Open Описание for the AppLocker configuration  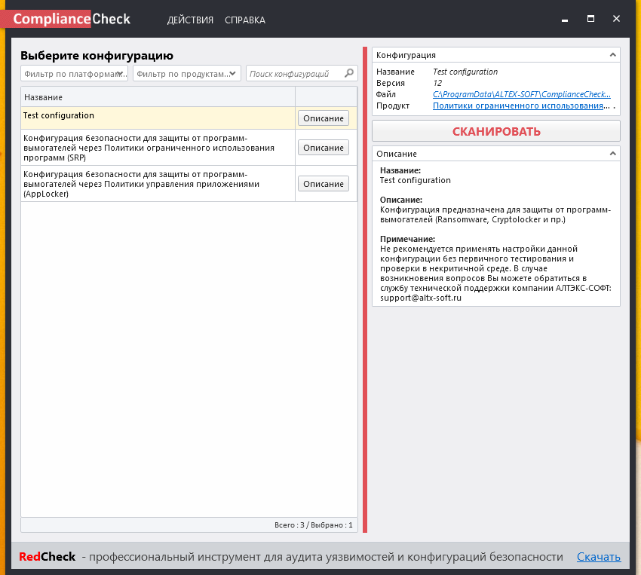pyautogui.click(x=324, y=184)
